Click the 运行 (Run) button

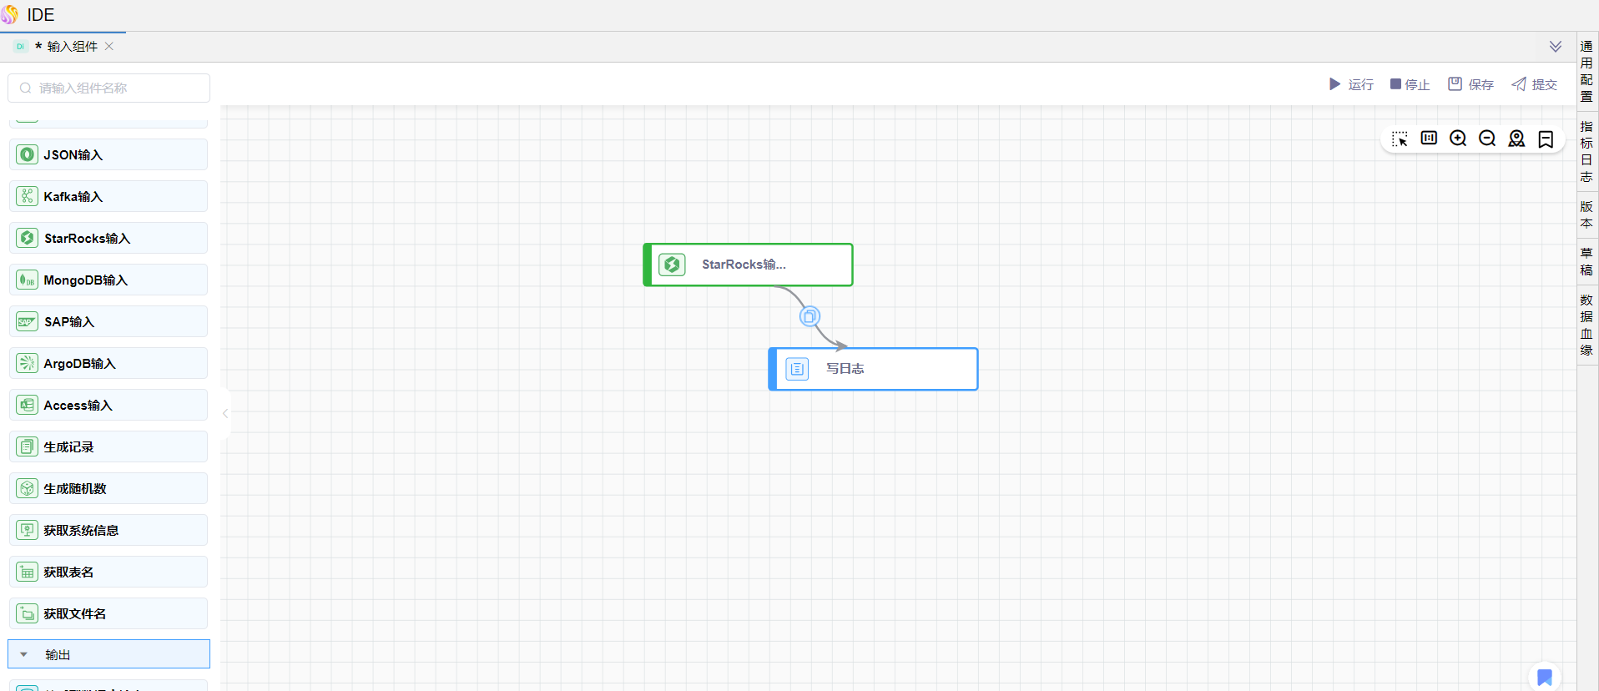click(1351, 84)
